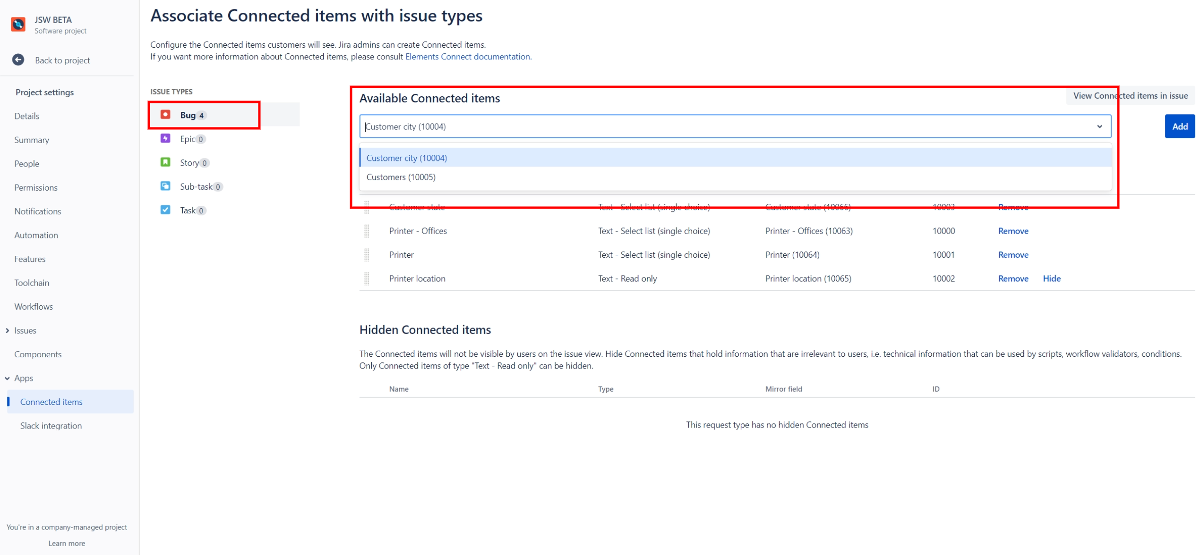1201x555 pixels.
Task: Open Elements Connect documentation link
Action: [468, 57]
